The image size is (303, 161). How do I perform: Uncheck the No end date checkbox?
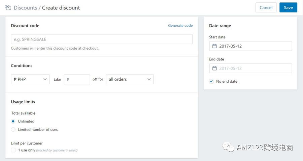coord(211,81)
